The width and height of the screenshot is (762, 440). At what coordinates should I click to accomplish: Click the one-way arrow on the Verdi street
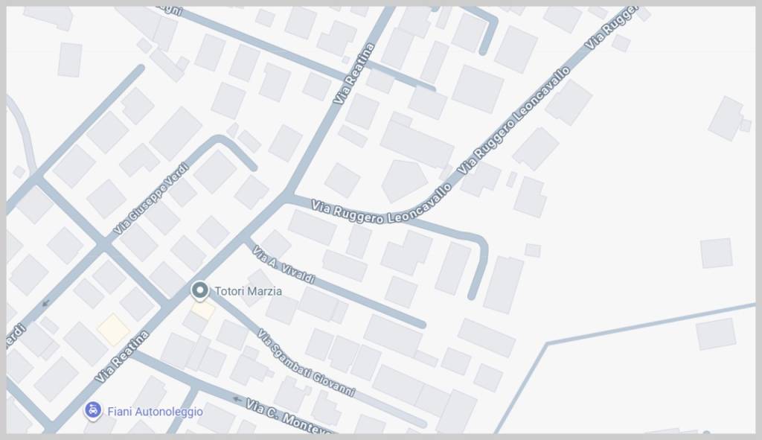pyautogui.click(x=45, y=303)
